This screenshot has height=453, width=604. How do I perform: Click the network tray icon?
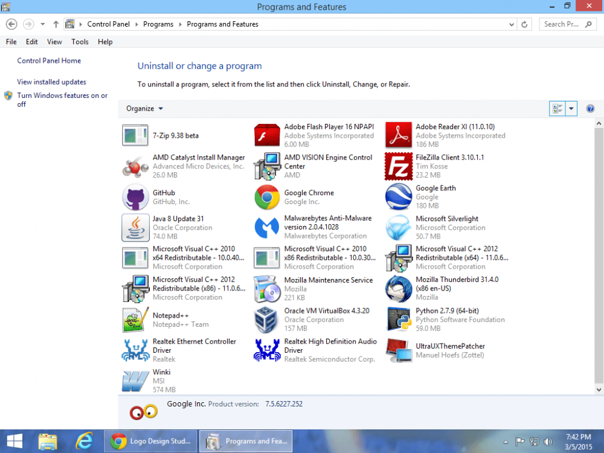(x=534, y=442)
